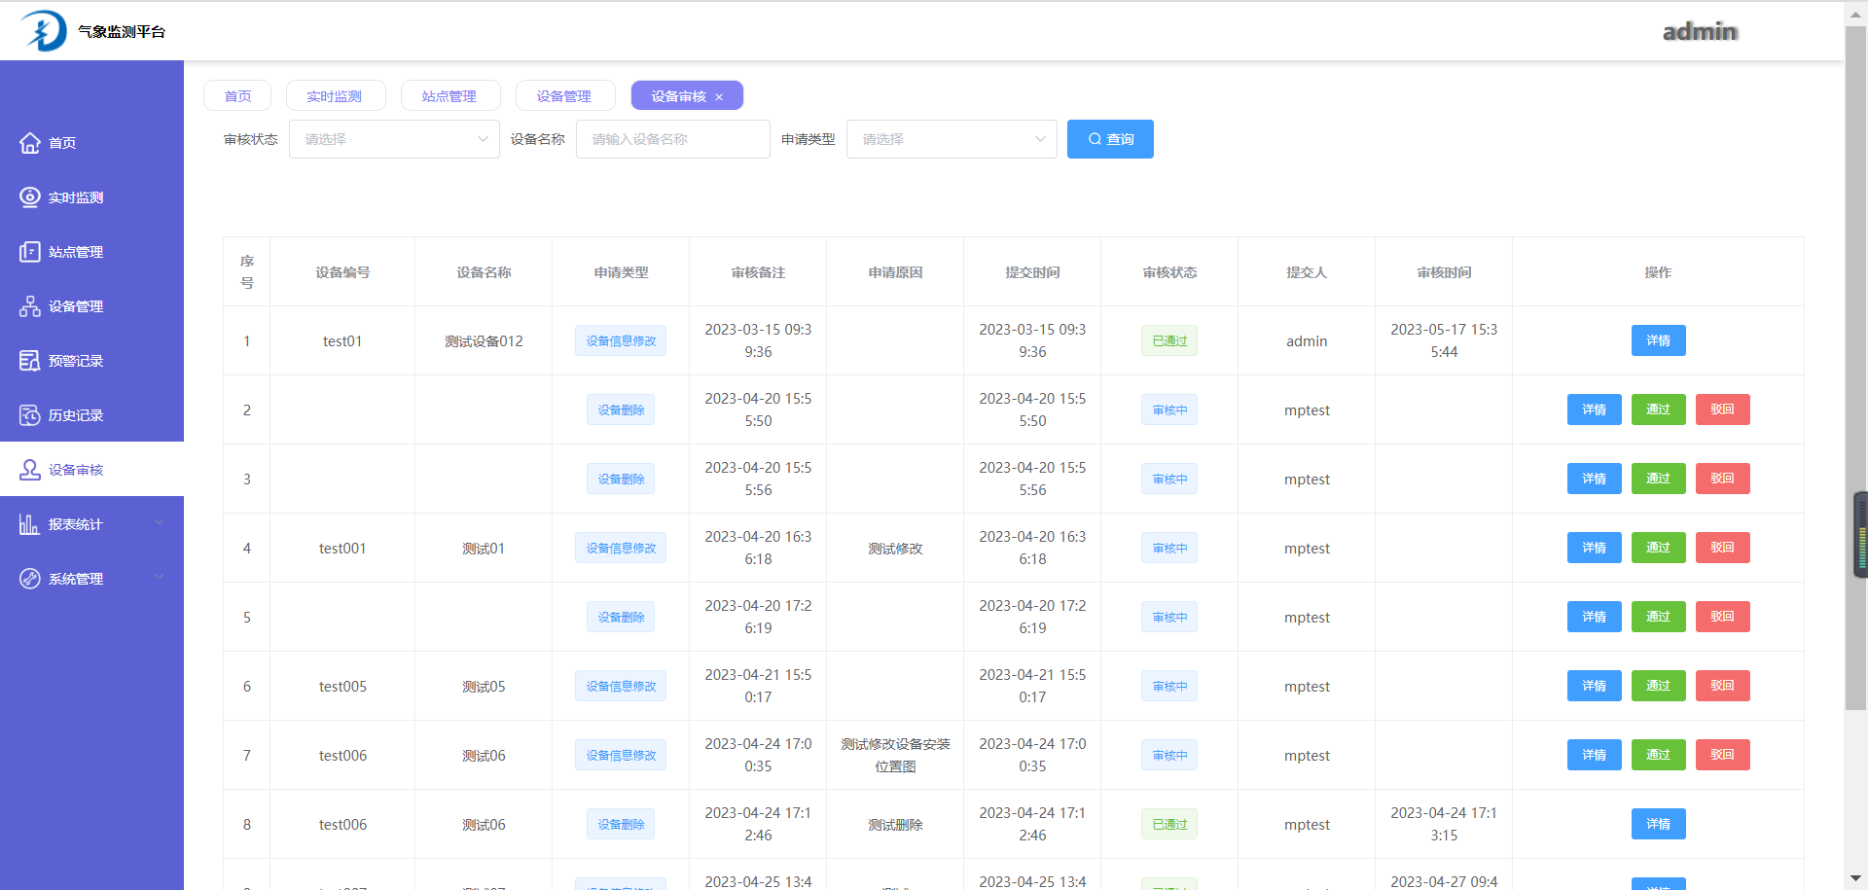Switch to the 设备管理 tab
The height and width of the screenshot is (890, 1868).
565,95
